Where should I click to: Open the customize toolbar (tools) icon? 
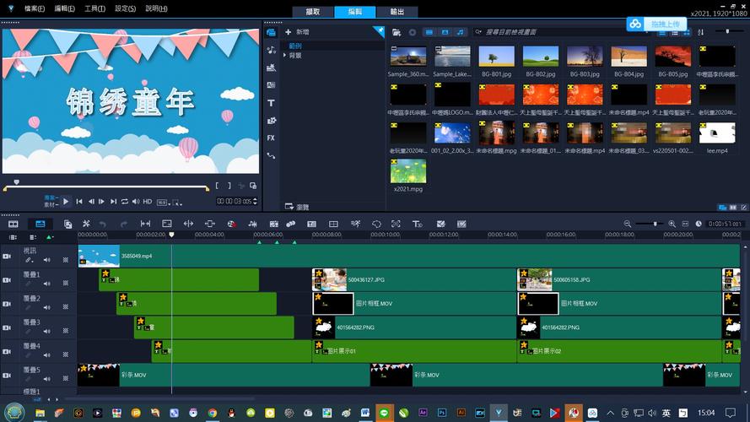tap(86, 224)
